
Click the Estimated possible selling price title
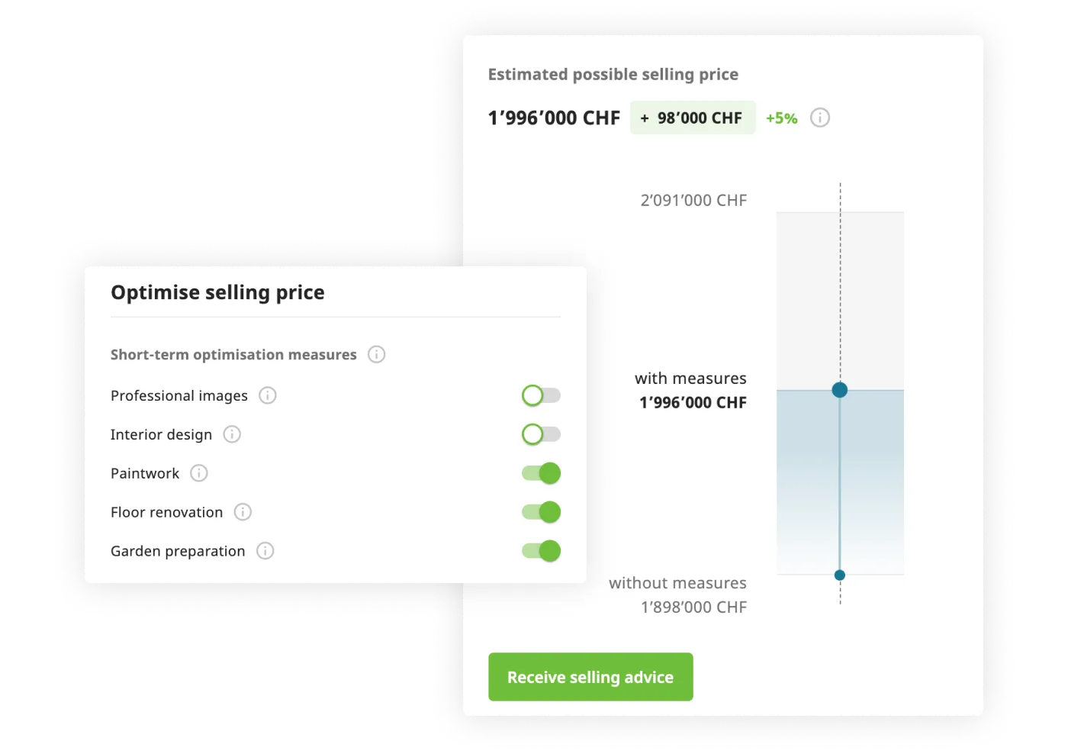pyautogui.click(x=613, y=74)
